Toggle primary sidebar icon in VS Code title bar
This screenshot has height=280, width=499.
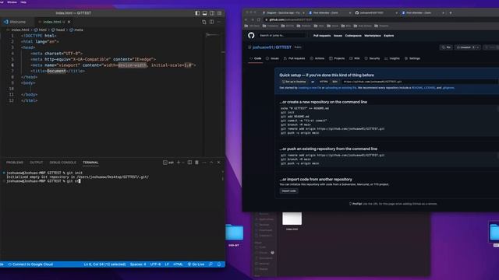(197, 13)
